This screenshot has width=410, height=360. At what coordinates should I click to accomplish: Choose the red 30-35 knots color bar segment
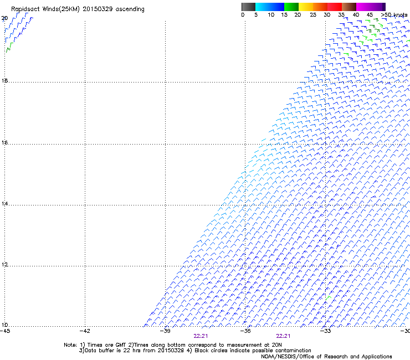tap(335, 7)
